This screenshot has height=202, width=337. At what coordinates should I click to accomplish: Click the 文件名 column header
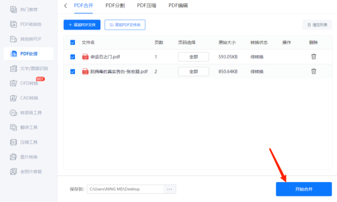(88, 43)
